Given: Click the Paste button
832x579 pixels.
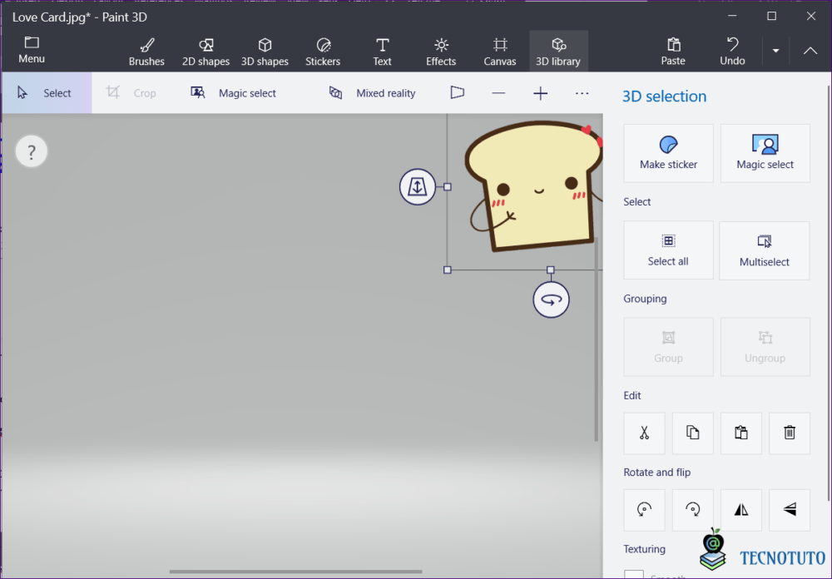Looking at the screenshot, I should point(673,52).
